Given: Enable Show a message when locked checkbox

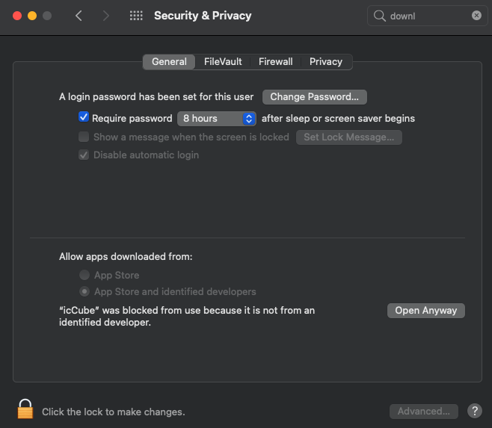Looking at the screenshot, I should tap(84, 137).
